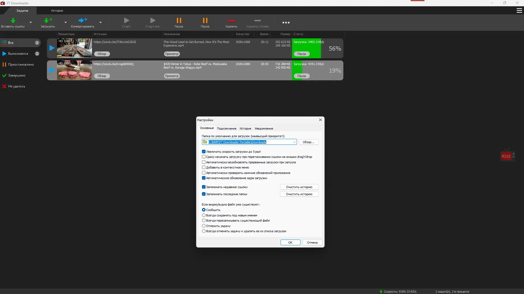
Task: Click the blue play arrow on first download
Action: point(52,48)
